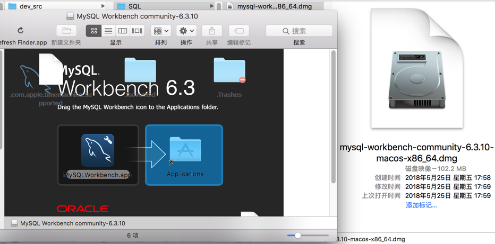Open the arrange-by dropdown
This screenshot has height=244, width=495.
click(x=161, y=31)
